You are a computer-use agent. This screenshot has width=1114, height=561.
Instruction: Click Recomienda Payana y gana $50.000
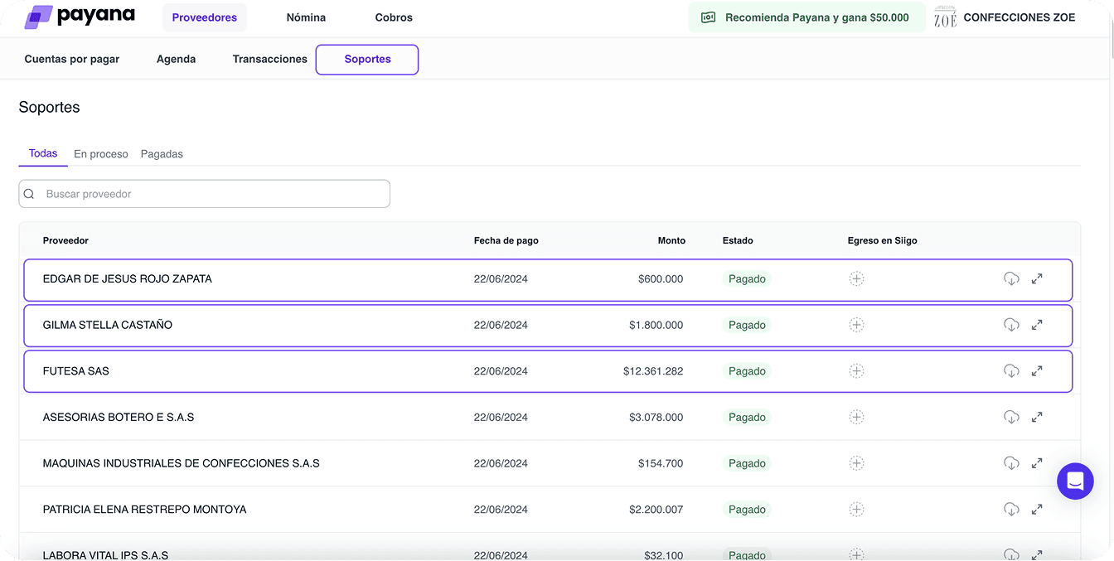click(x=806, y=17)
